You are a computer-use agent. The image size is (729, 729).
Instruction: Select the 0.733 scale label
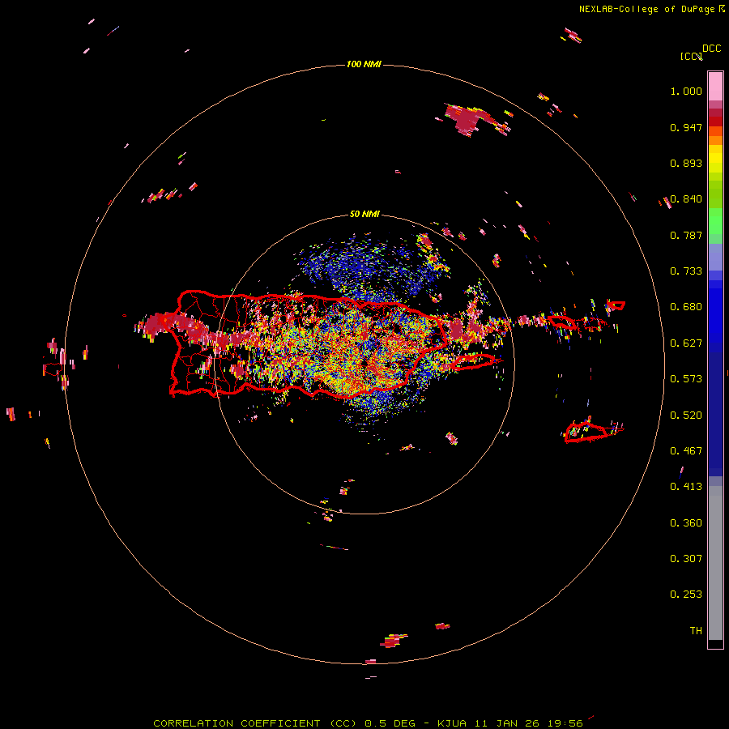pos(686,271)
